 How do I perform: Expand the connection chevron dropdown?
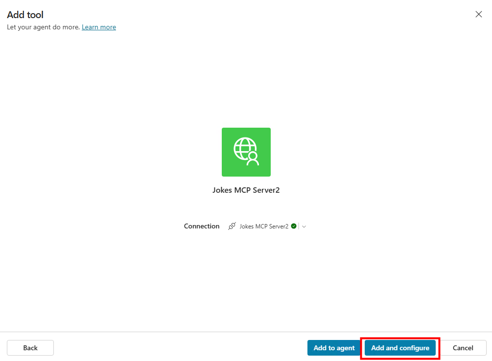304,226
